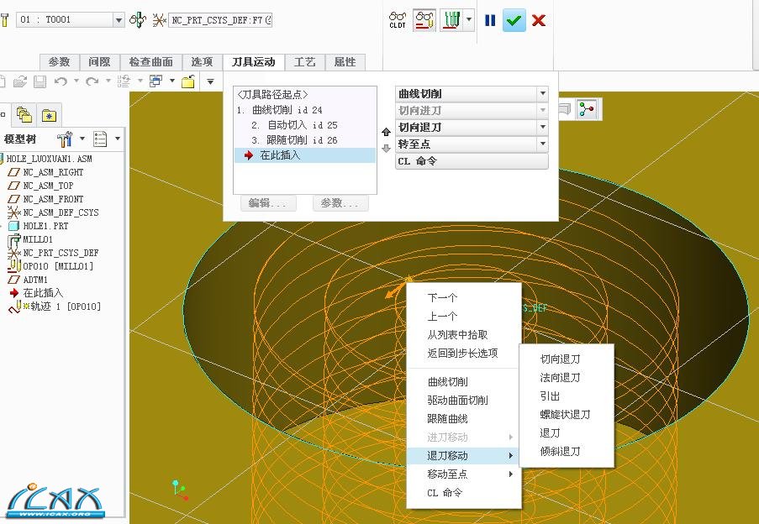Click the green gouge check tool icon
The width and height of the screenshot is (759, 524).
click(x=451, y=20)
